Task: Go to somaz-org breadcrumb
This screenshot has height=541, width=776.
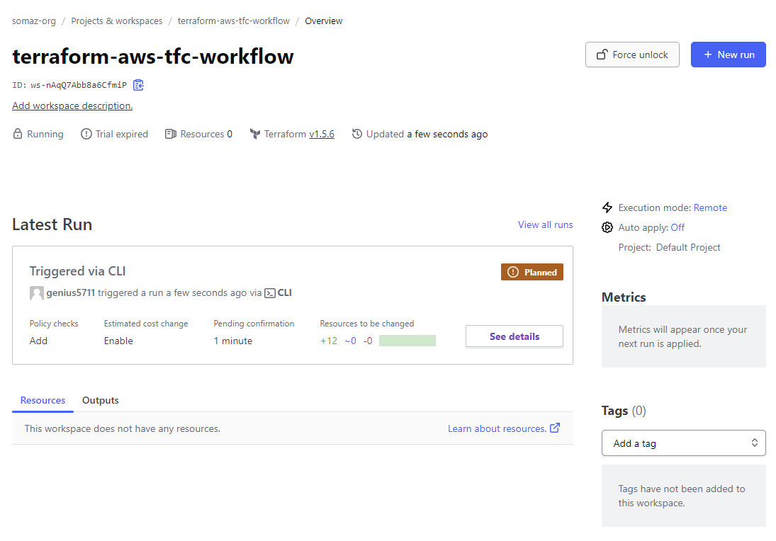Action: tap(33, 21)
